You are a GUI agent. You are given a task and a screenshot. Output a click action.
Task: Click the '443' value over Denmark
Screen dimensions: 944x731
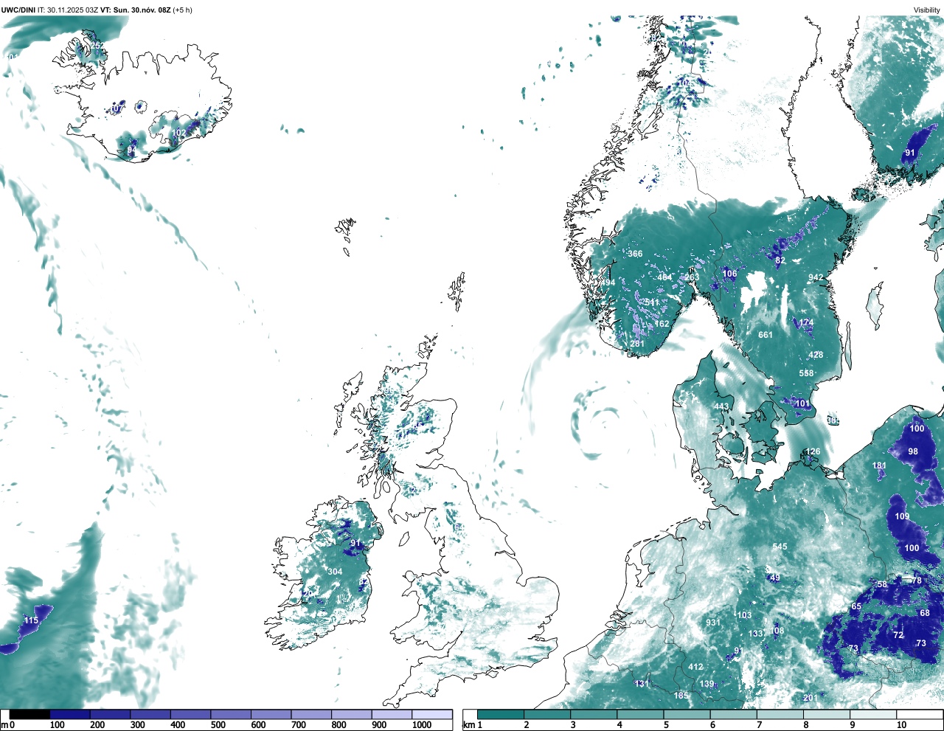point(721,406)
